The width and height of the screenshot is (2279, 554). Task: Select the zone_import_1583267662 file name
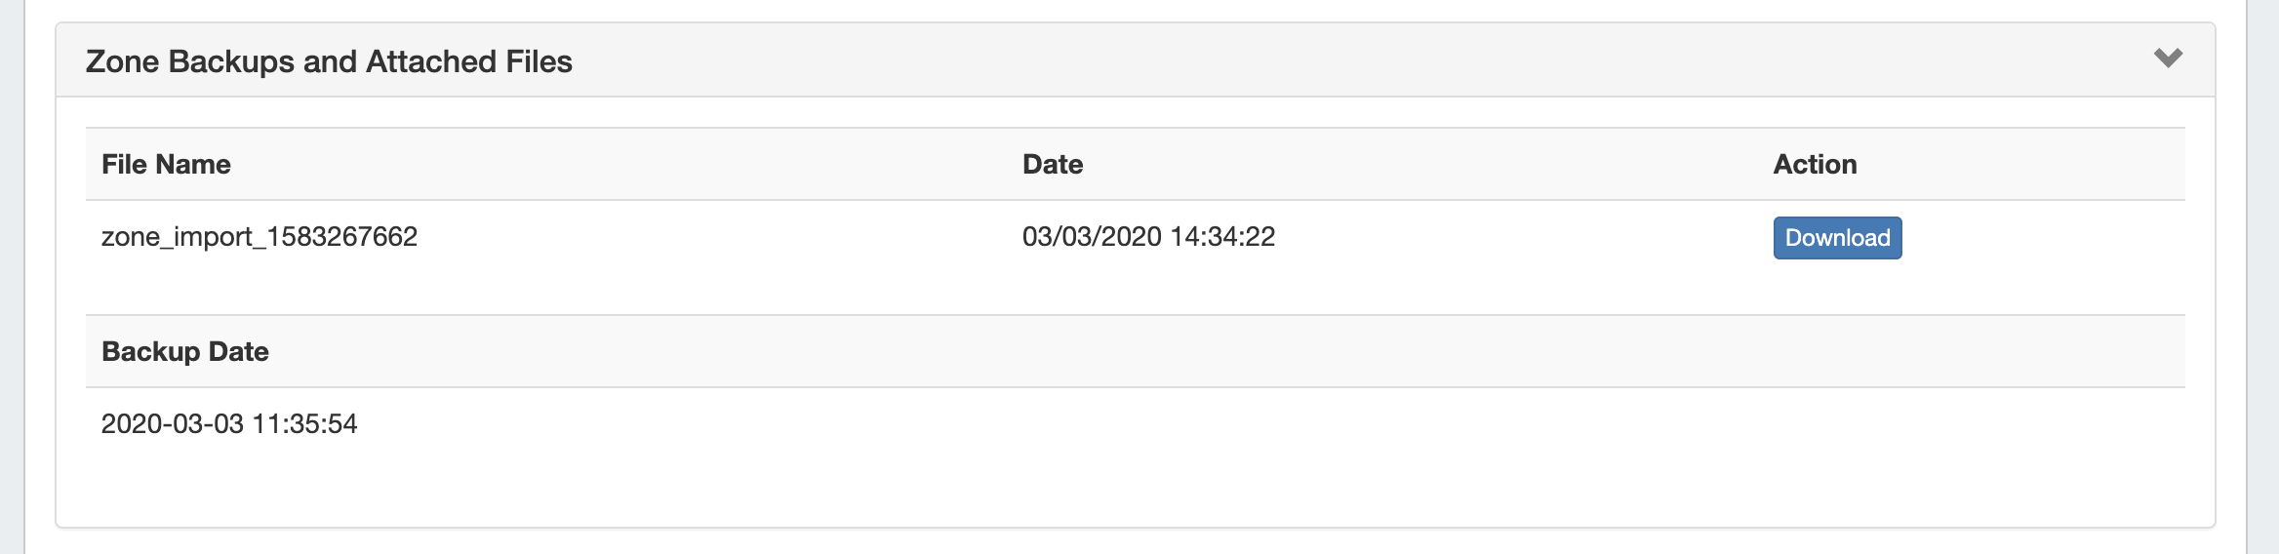[260, 237]
